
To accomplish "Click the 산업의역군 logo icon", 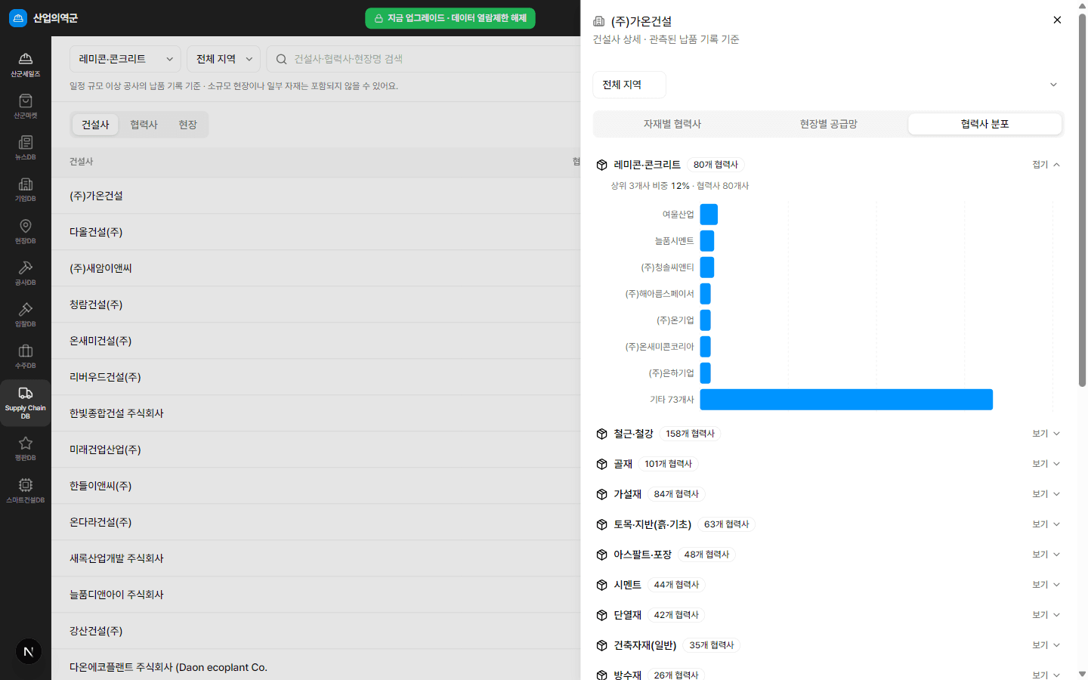I will (17, 18).
